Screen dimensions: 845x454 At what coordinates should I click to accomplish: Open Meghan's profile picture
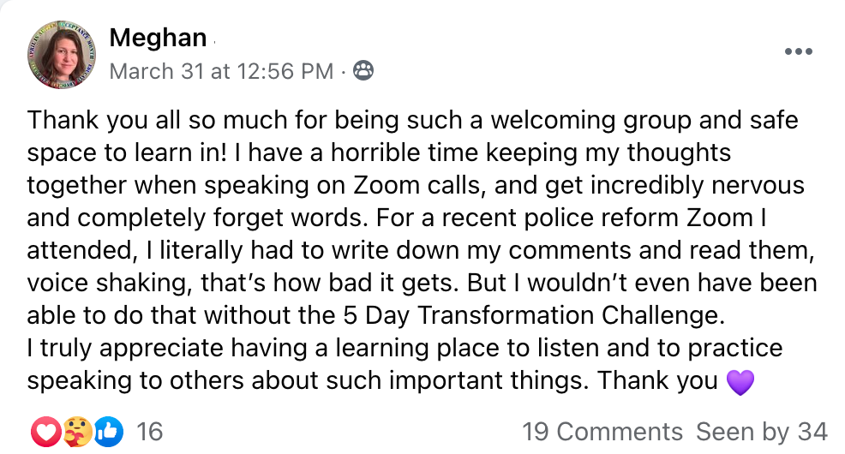[x=62, y=55]
